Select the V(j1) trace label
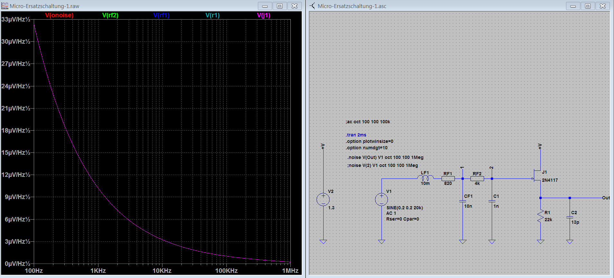The image size is (614, 278). 264,15
